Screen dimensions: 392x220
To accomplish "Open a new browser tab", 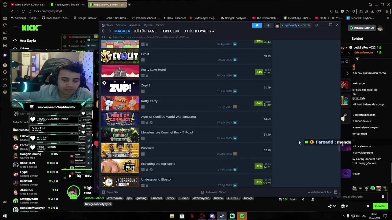I will (x=129, y=5).
